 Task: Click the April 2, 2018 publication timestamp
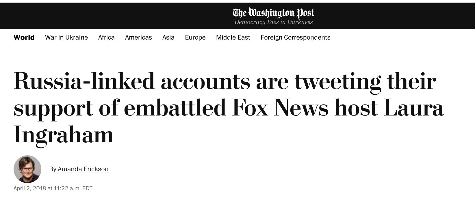(53, 189)
